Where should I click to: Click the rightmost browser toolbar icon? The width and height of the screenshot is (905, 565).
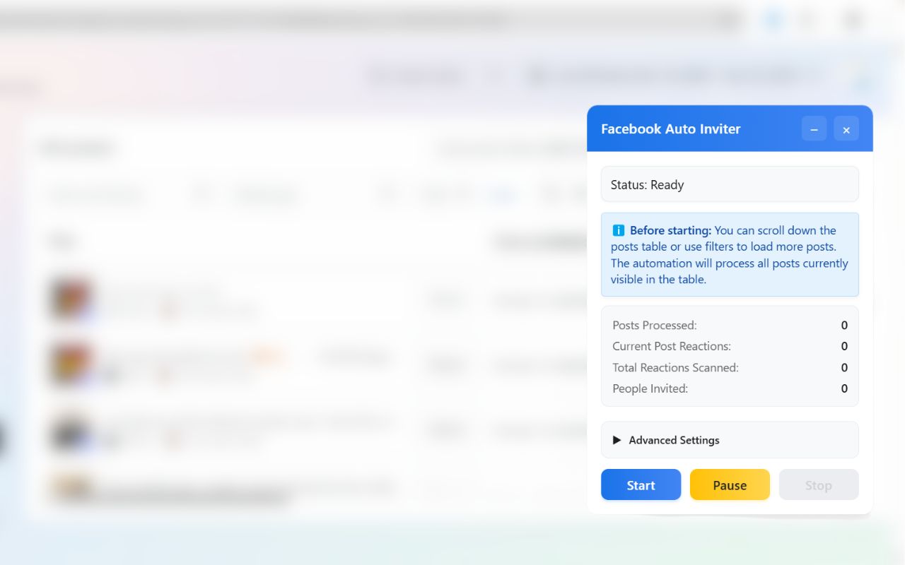pyautogui.click(x=851, y=19)
